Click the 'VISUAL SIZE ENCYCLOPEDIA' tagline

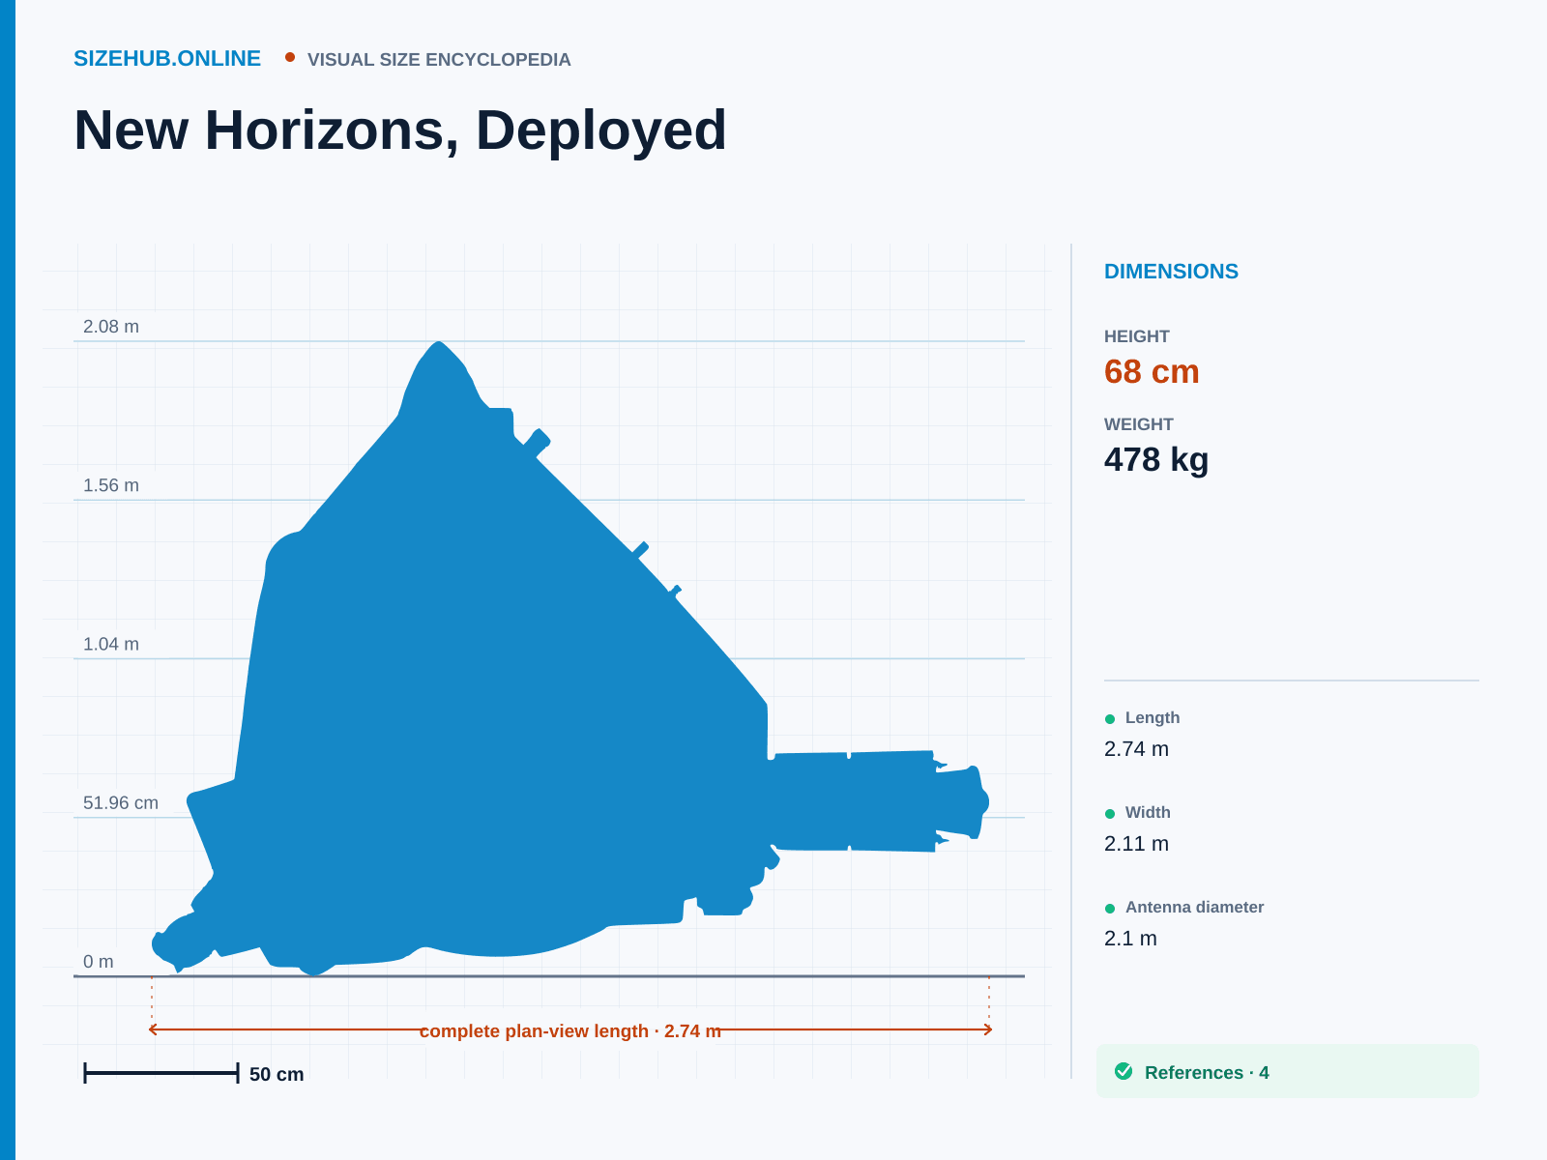coord(439,60)
